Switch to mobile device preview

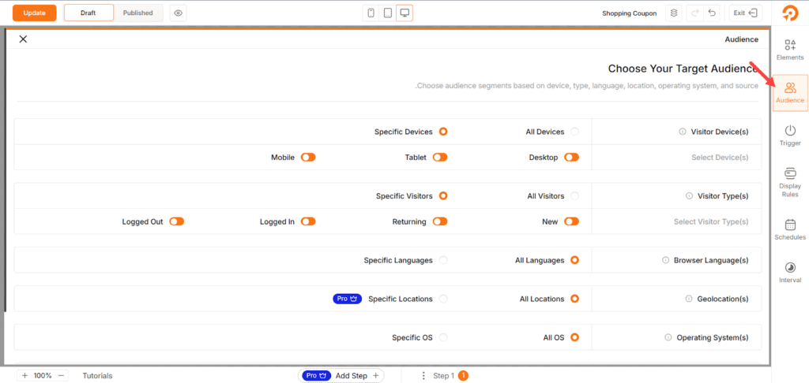click(x=371, y=13)
